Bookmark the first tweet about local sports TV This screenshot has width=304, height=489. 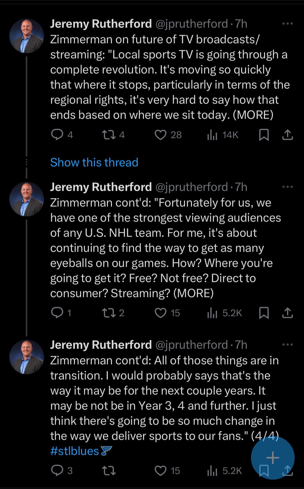coord(264,135)
